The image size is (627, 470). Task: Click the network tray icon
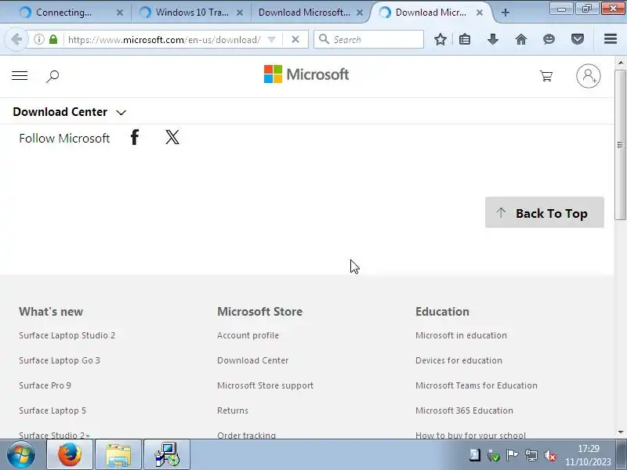pyautogui.click(x=531, y=455)
